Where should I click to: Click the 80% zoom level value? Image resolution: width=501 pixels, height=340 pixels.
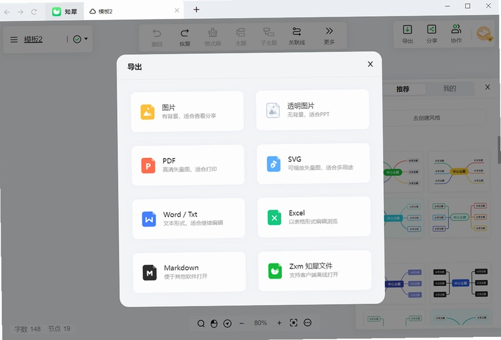[261, 323]
